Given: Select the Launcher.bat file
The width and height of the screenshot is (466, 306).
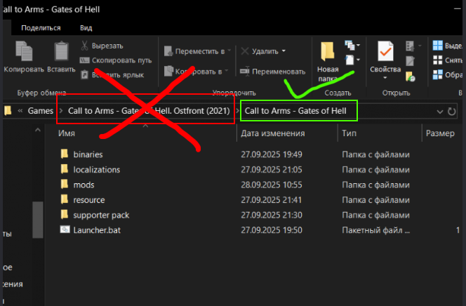Looking at the screenshot, I should [x=95, y=229].
